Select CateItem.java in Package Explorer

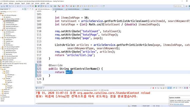point(9,41)
